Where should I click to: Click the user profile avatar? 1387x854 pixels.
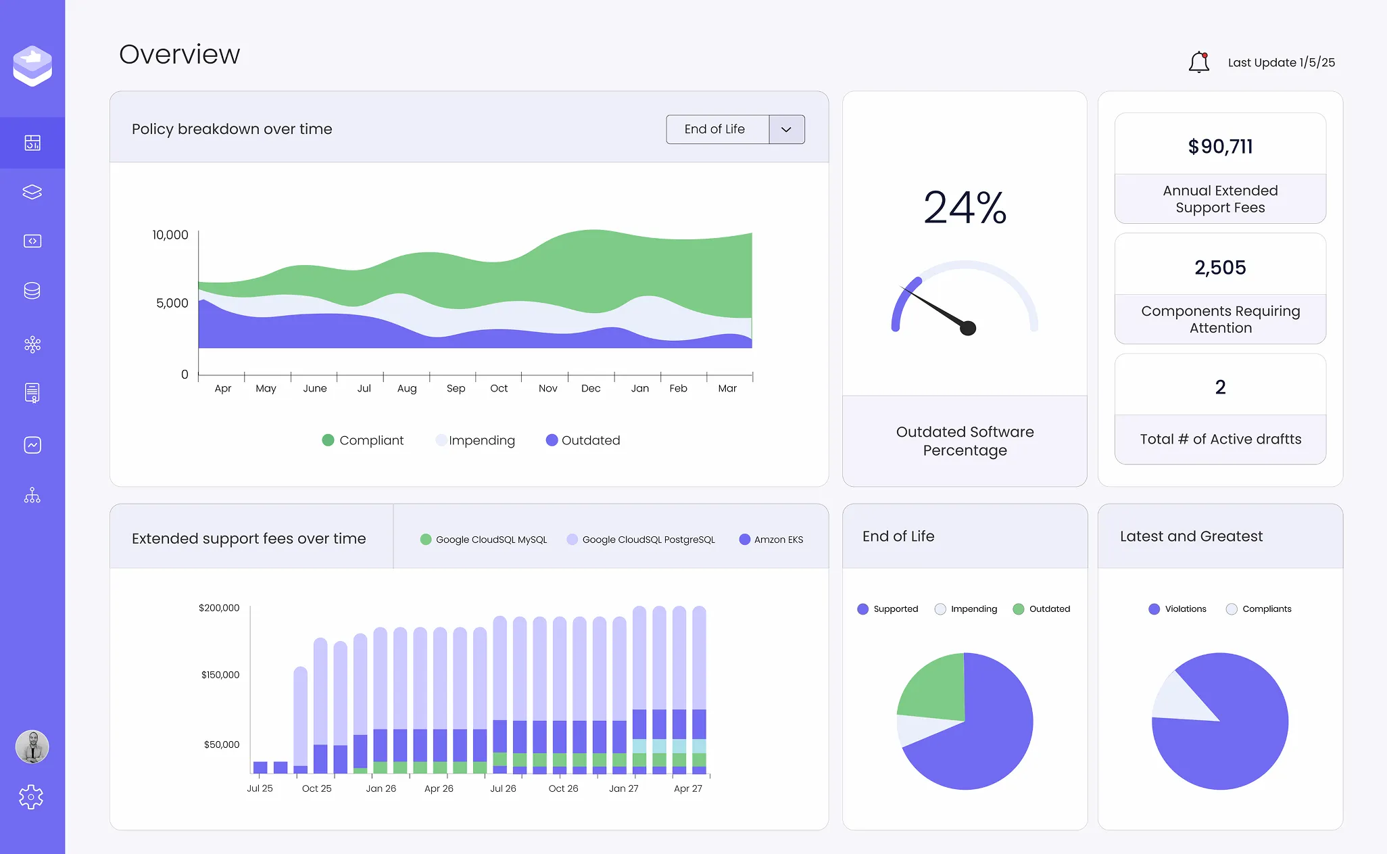(x=32, y=747)
